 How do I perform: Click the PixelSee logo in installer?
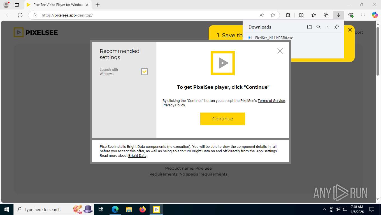click(x=223, y=63)
